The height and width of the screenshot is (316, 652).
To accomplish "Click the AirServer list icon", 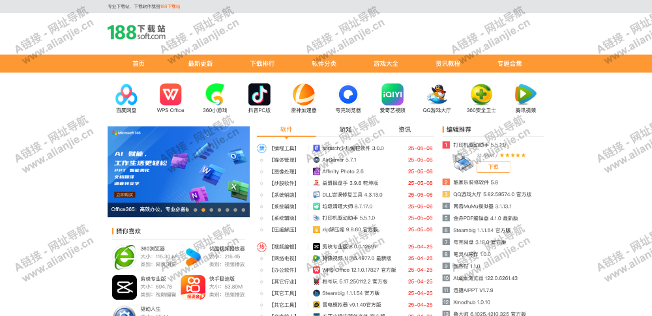I will pos(316,160).
